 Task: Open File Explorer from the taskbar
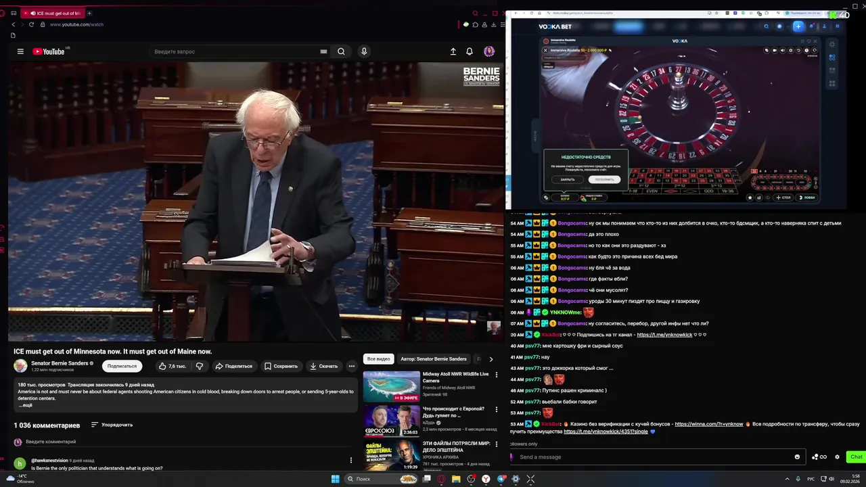pyautogui.click(x=456, y=479)
